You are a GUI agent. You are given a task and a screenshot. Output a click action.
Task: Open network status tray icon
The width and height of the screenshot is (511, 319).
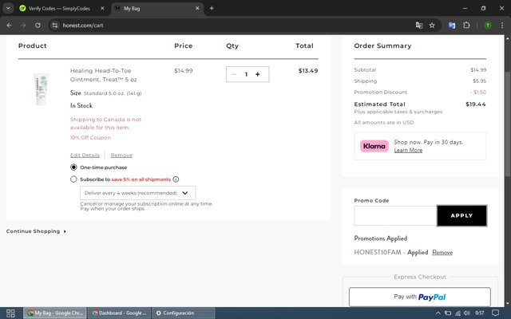coord(458,313)
